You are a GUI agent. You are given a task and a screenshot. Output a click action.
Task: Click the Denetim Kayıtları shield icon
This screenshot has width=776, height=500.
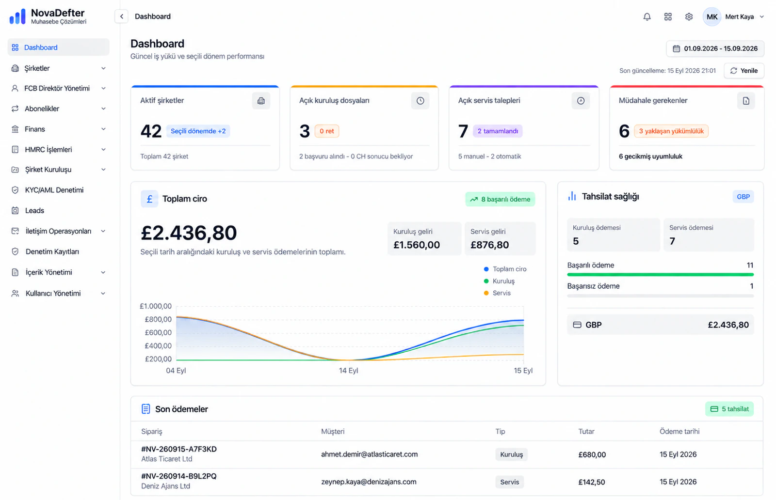[15, 251]
